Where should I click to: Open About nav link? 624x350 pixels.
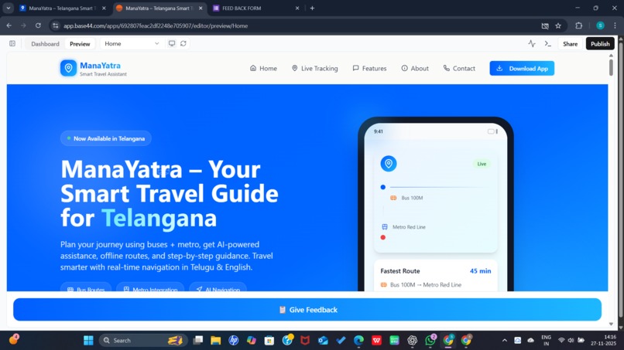tap(415, 68)
